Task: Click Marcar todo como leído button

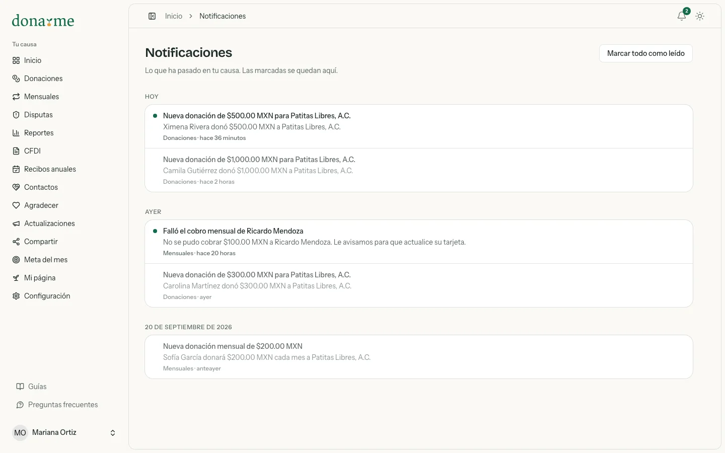Action: [x=646, y=53]
